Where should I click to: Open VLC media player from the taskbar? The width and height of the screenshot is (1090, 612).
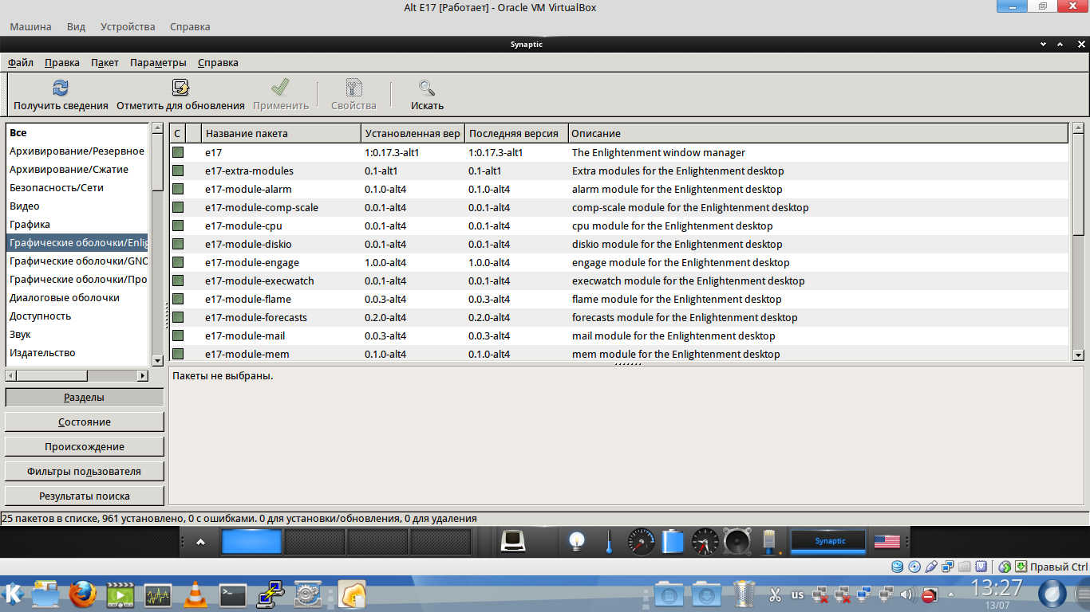click(x=195, y=594)
